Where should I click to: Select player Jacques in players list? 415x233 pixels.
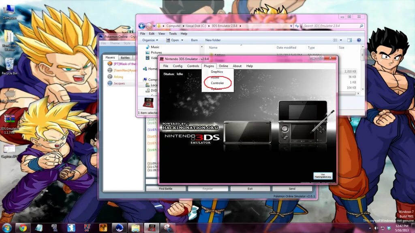pos(119,83)
